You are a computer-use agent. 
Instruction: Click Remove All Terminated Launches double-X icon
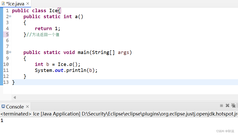click(233, 105)
